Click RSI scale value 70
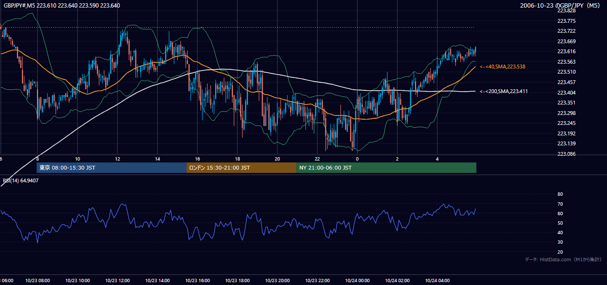The height and width of the screenshot is (285, 607). pos(560,204)
